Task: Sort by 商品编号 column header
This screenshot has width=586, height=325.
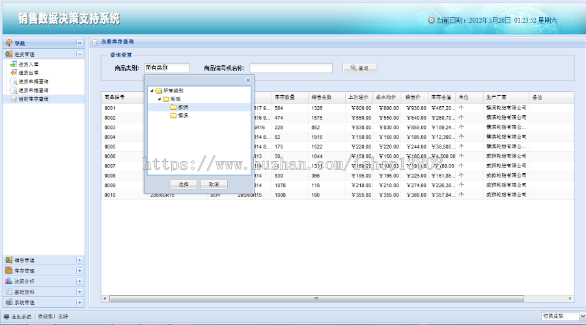Action: tap(123, 97)
